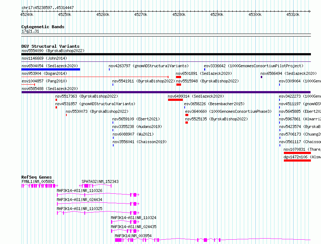Click the chr17:45238597..45314447 position label
Viewport: 321px width, 244px height.
pyautogui.click(x=48, y=8)
